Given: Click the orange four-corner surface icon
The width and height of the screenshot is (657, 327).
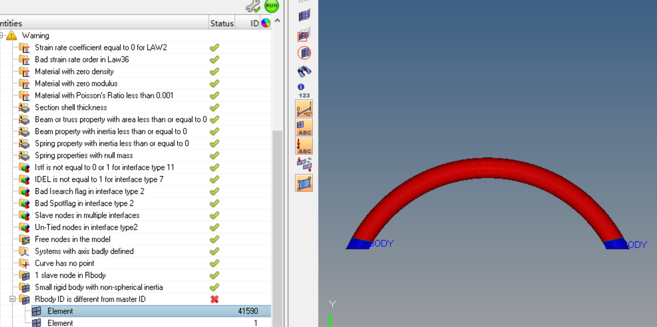Looking at the screenshot, I should pos(304,183).
